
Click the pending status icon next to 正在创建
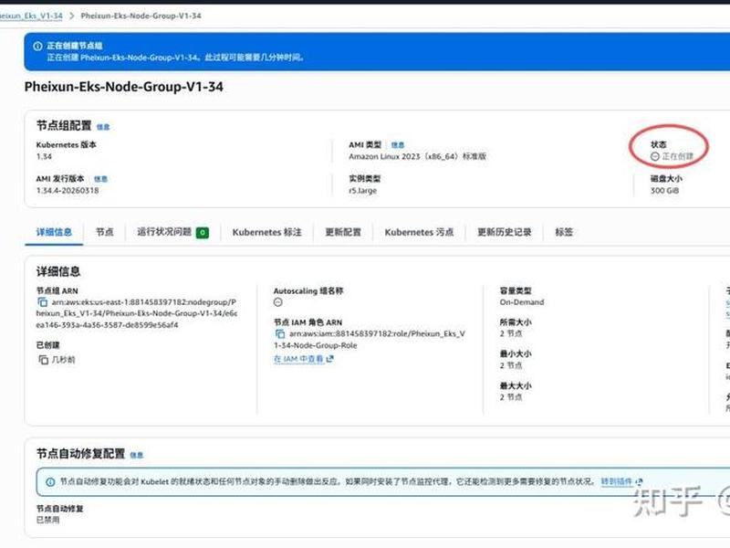coord(654,156)
